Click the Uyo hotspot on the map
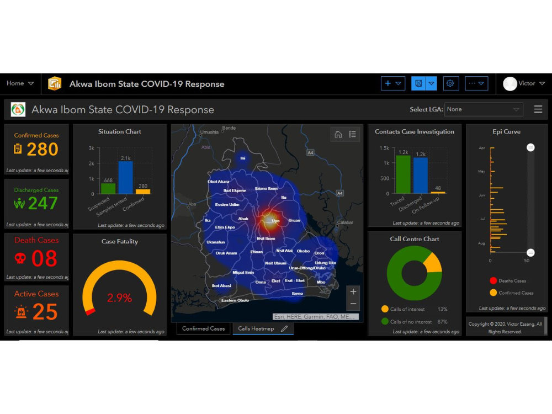 click(x=270, y=221)
